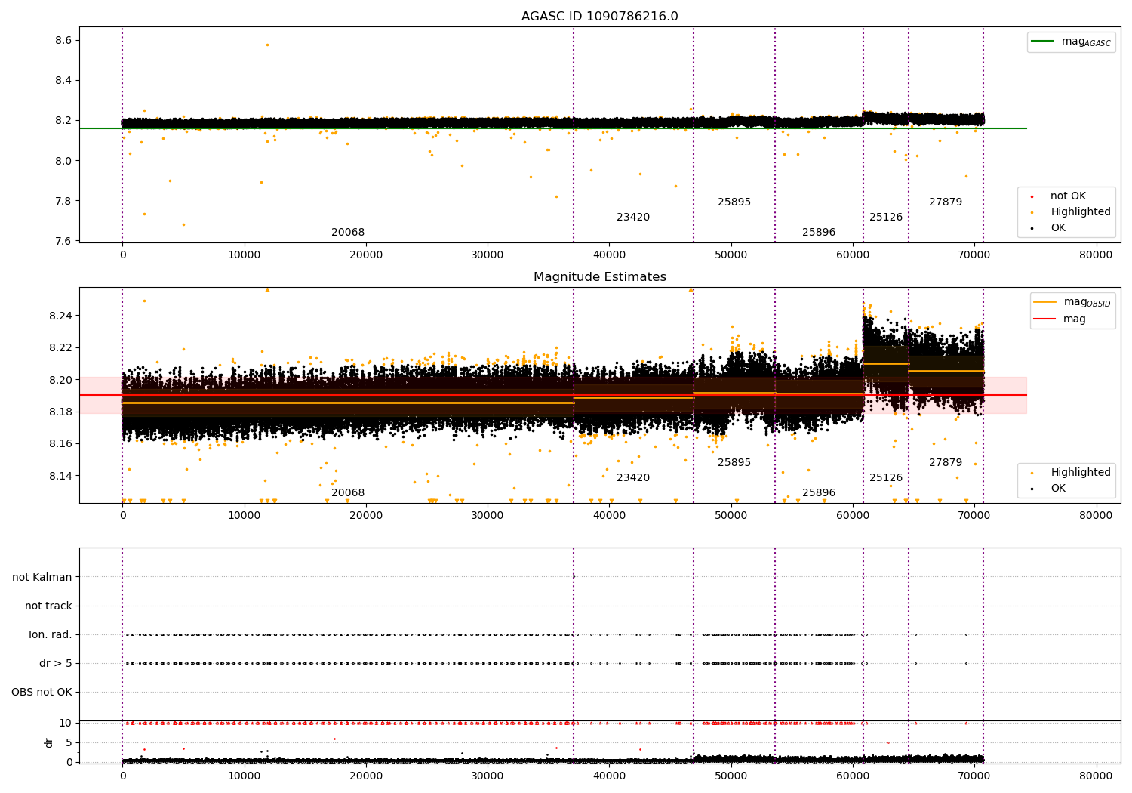Click obsid label 25896 in the AGASC plot
The width and height of the screenshot is (1132, 793).
[x=819, y=233]
